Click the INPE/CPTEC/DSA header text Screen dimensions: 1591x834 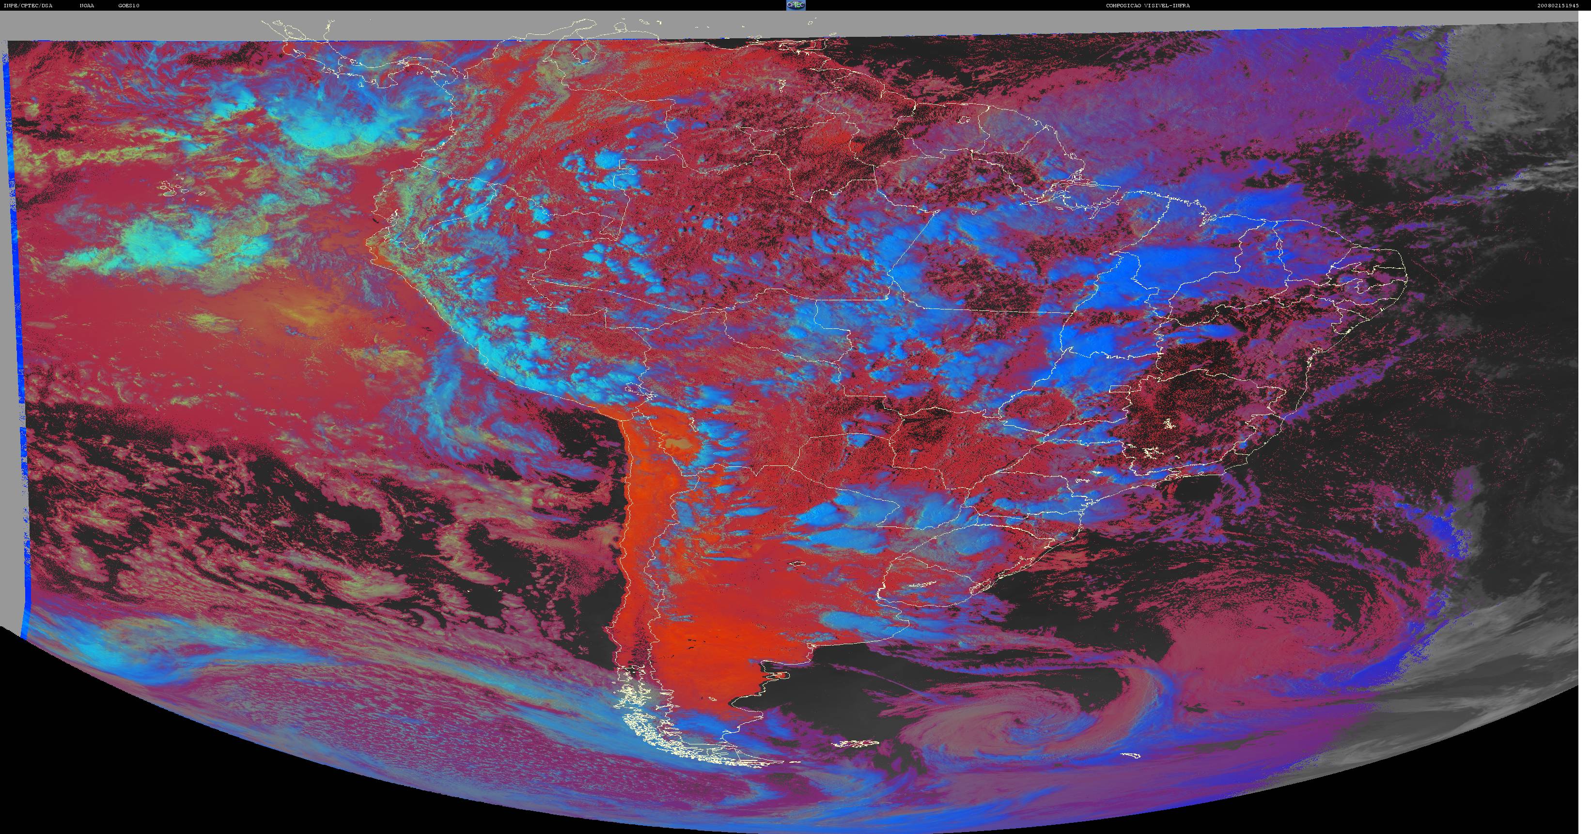click(28, 5)
